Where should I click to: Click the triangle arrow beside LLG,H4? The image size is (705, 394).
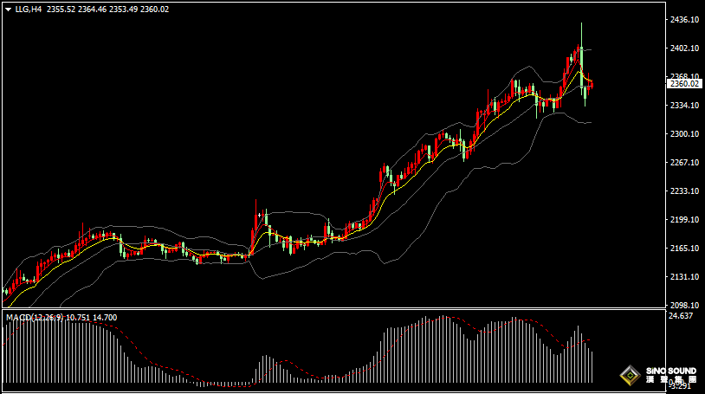pyautogui.click(x=10, y=9)
